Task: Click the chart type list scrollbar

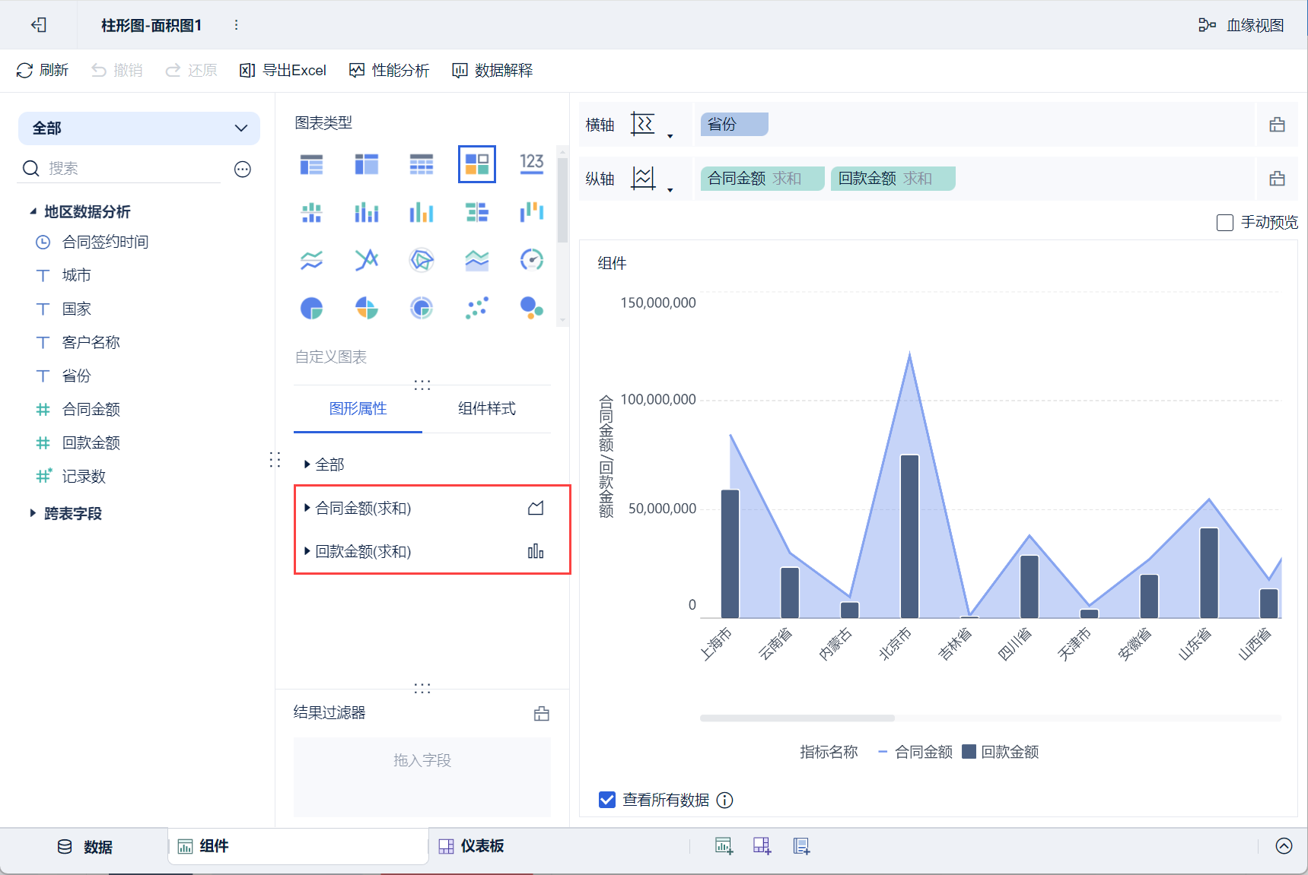Action: (x=563, y=201)
